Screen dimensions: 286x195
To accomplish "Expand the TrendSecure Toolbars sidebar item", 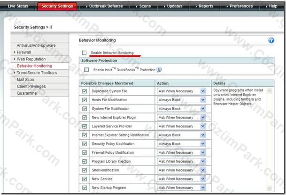I will click(40, 73).
